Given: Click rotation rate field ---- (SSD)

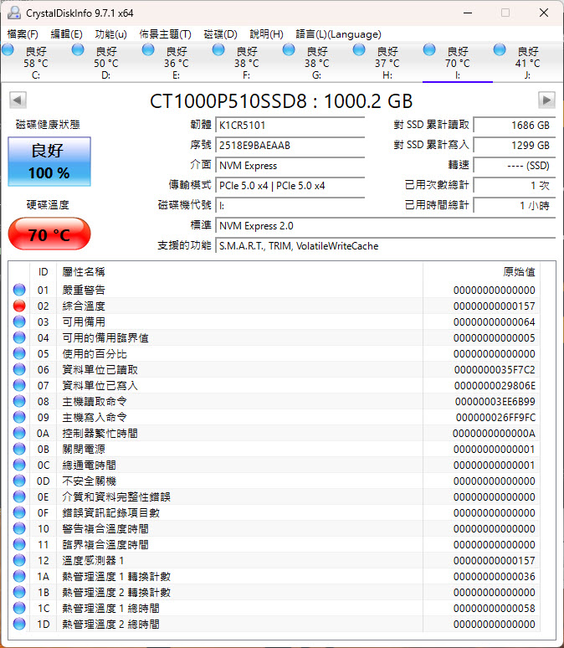Looking at the screenshot, I should click(x=514, y=166).
